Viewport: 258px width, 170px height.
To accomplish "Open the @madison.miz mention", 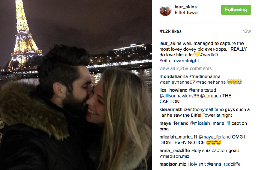I will [x=174, y=156].
